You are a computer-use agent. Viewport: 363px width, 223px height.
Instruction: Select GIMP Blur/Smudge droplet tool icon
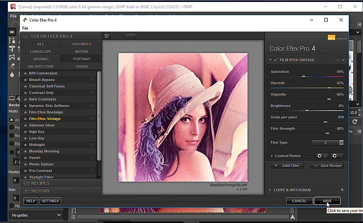pos(12,74)
